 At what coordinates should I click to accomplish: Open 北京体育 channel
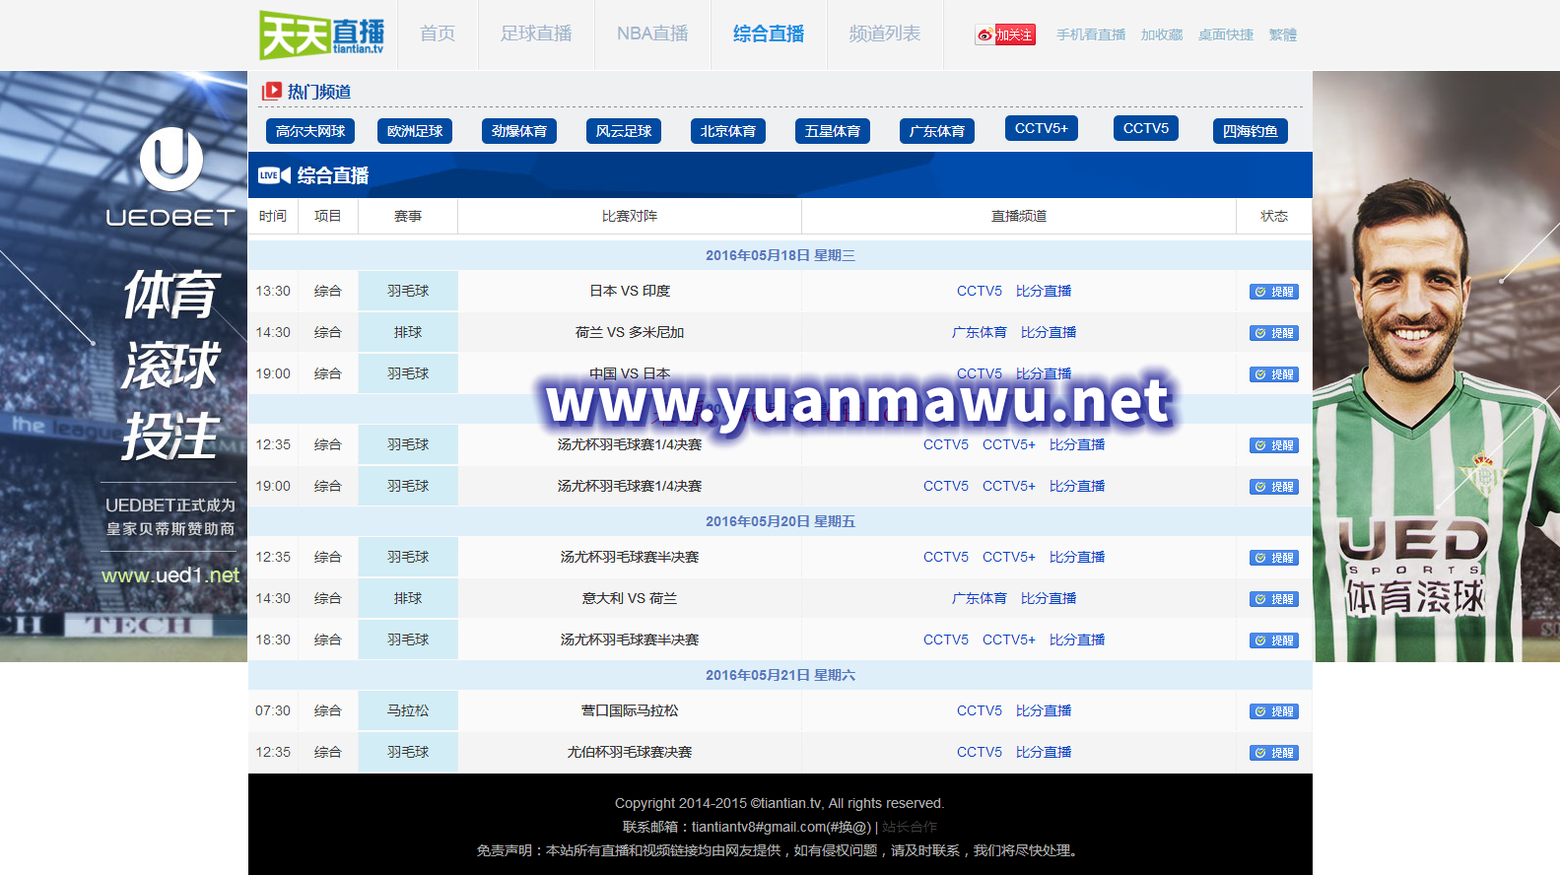(x=728, y=131)
